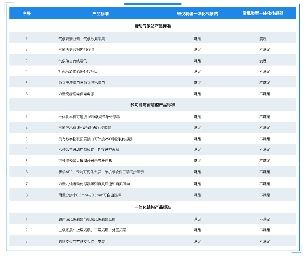306x260 pixels.
Task: Click 不满足 in the 标配气象传感器外接插口 row
Action: pos(265,71)
